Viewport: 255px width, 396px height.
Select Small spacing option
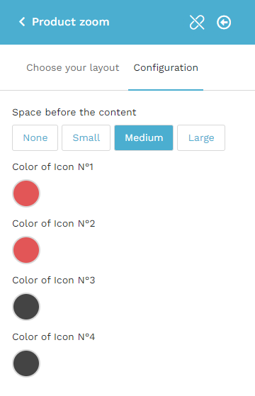tap(86, 137)
